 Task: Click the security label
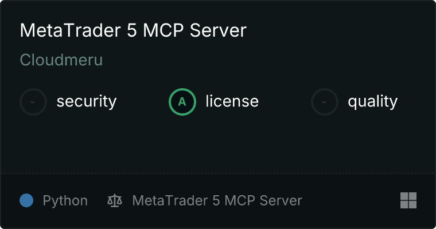[87, 101]
